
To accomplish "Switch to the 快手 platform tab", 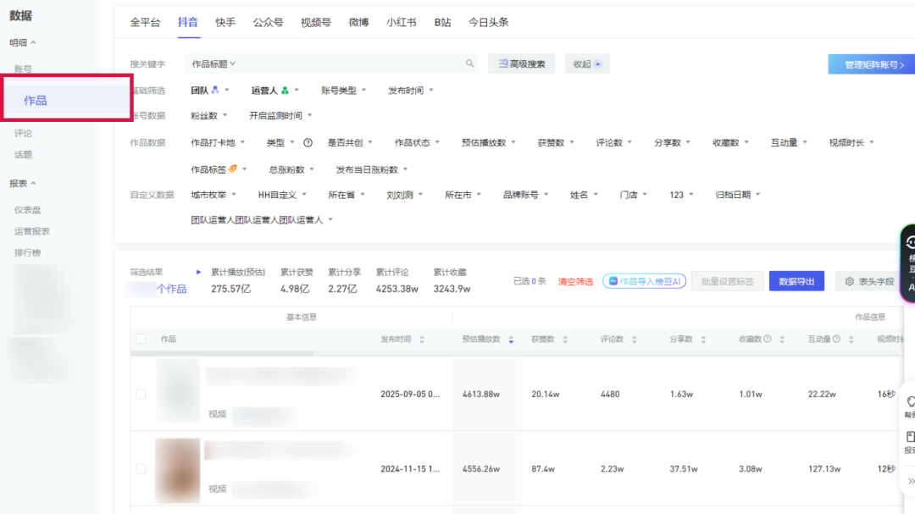I will click(225, 23).
